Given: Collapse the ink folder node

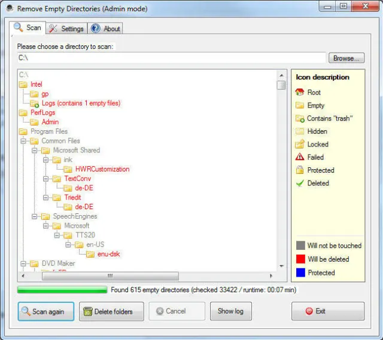Looking at the screenshot, I should (45, 160).
